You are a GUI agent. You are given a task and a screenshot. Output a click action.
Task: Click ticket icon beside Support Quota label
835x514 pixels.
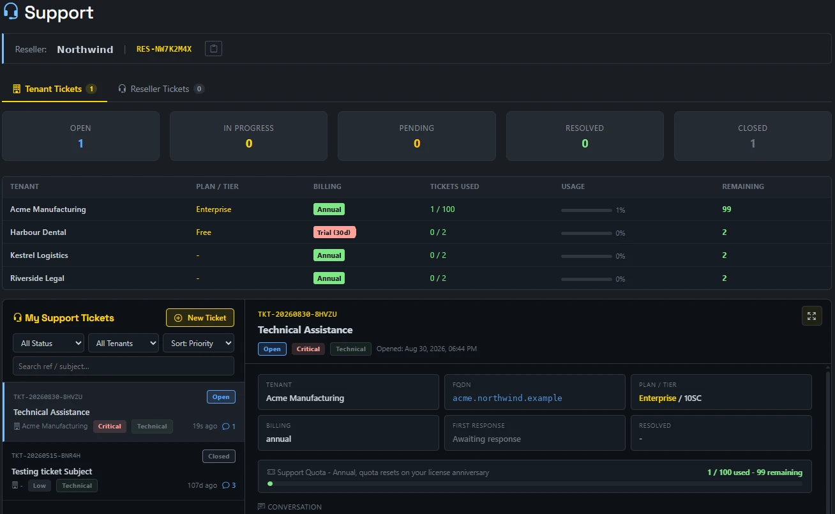[x=271, y=472]
